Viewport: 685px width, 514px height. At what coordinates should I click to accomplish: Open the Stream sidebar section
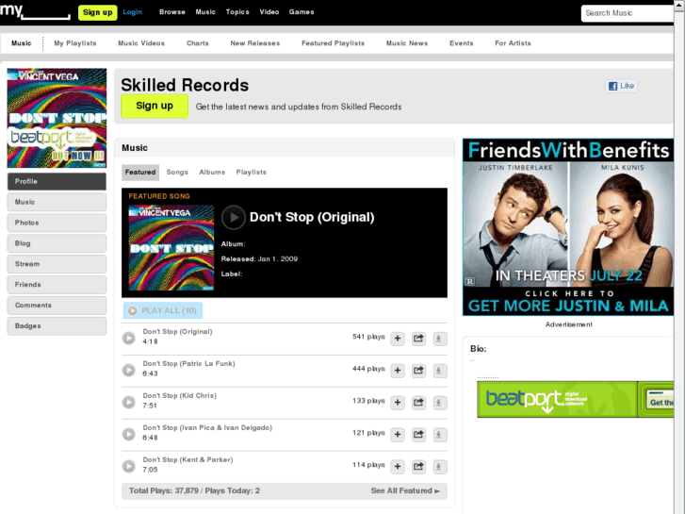click(x=57, y=264)
